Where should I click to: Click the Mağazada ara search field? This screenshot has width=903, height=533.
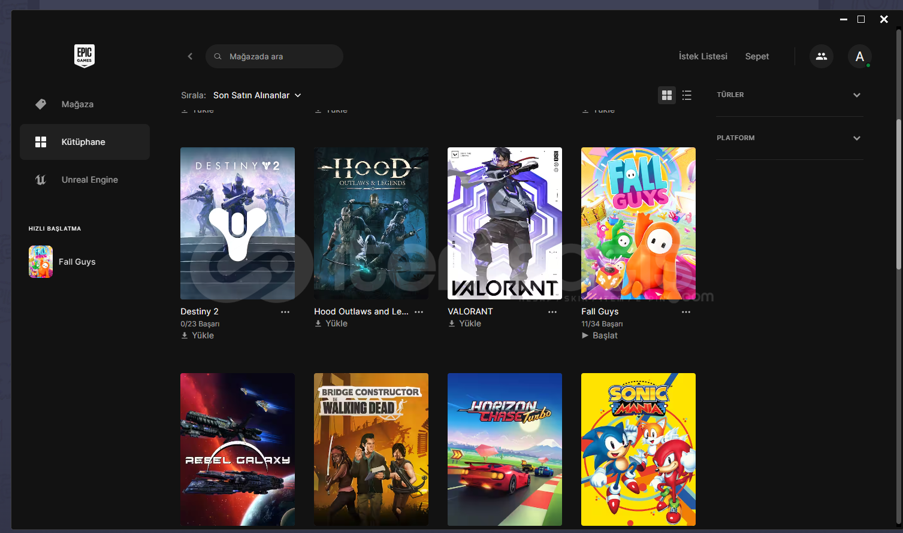274,56
